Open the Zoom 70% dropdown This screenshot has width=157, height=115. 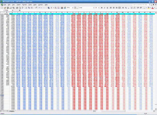73,8
